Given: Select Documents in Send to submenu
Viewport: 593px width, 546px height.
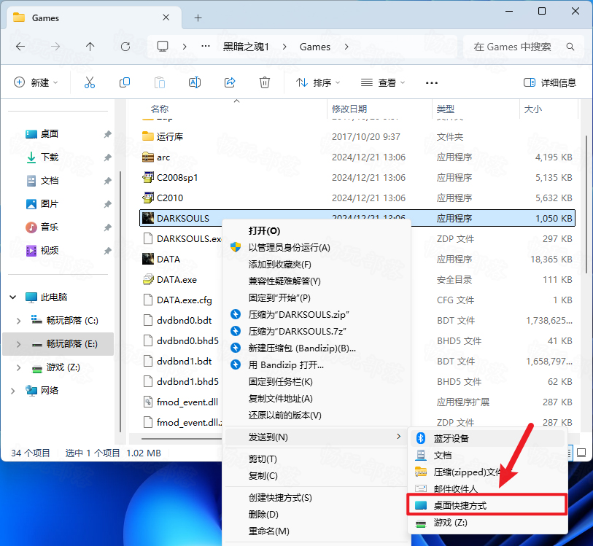Looking at the screenshot, I should pos(487,456).
